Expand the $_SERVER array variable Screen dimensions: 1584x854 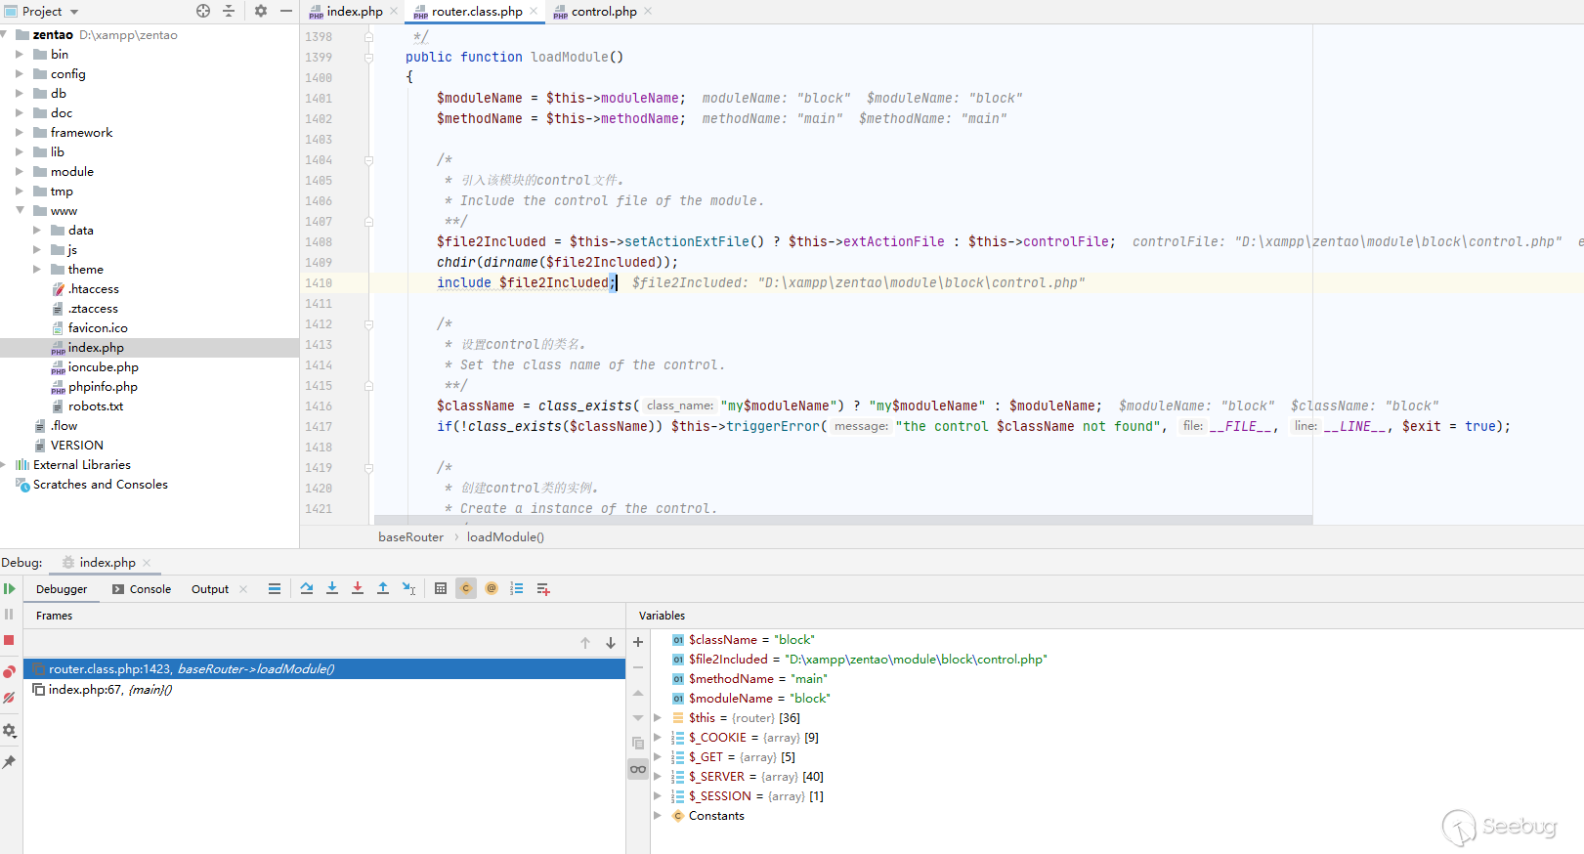(x=658, y=777)
